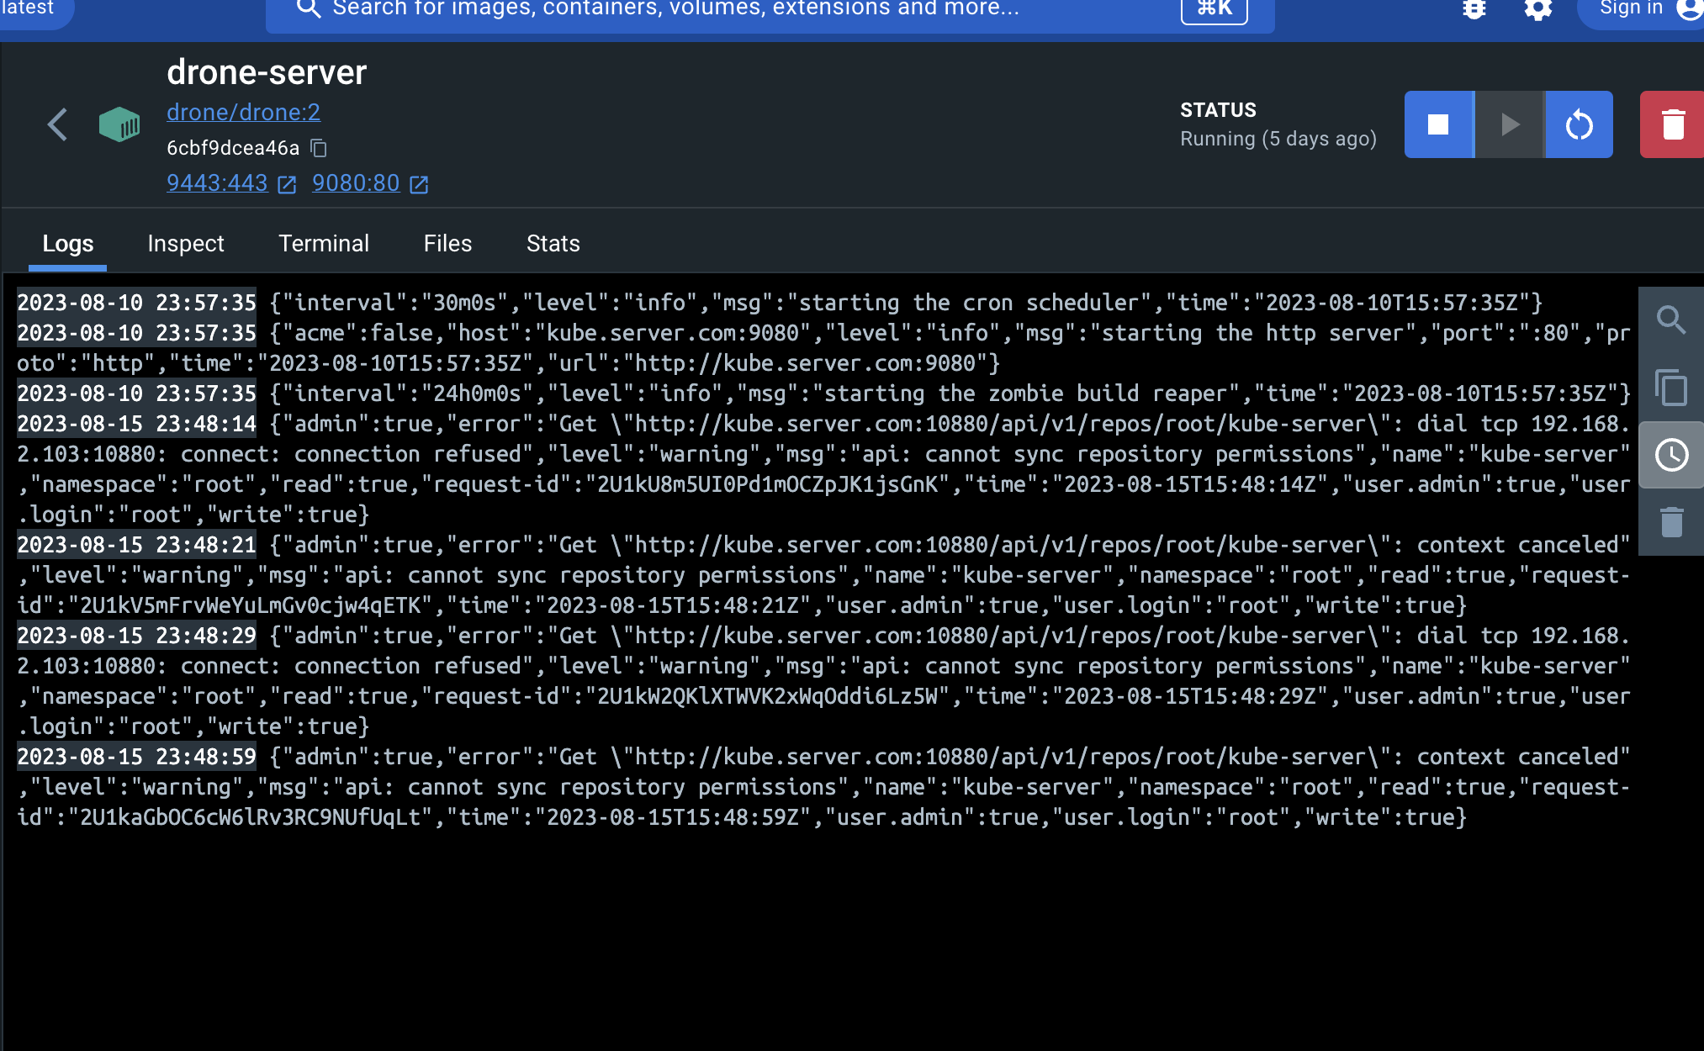Stop the drone-server container

coord(1439,124)
